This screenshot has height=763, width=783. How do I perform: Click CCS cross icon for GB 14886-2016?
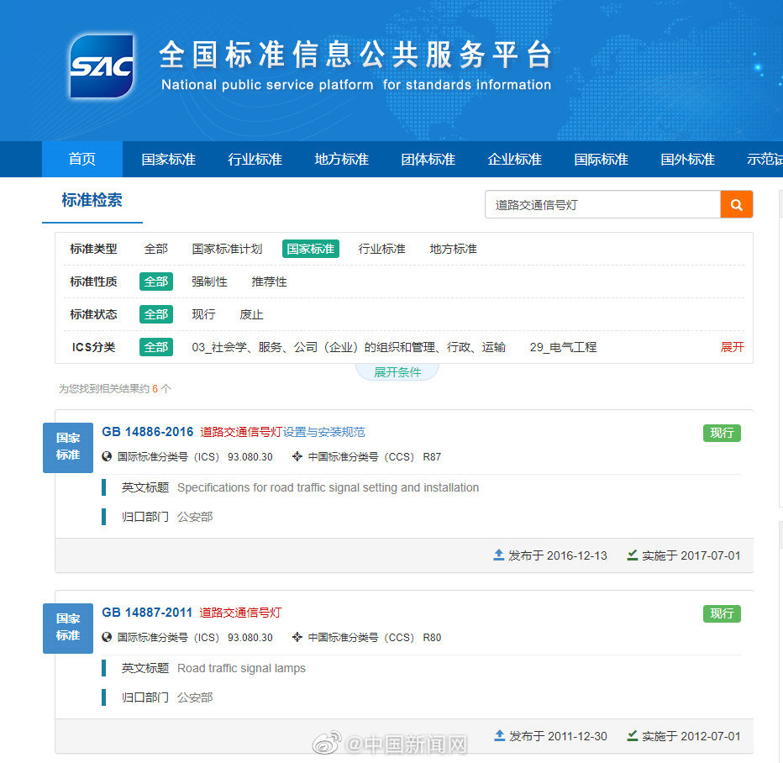coord(297,456)
